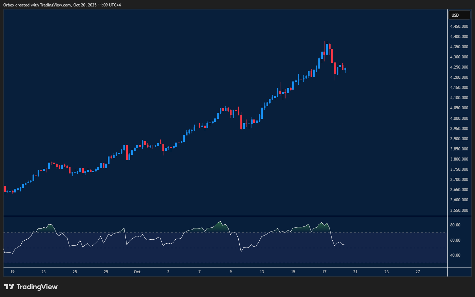Click the 60.00 RSI scale label
Screen dimensions: 475x297
(455, 240)
